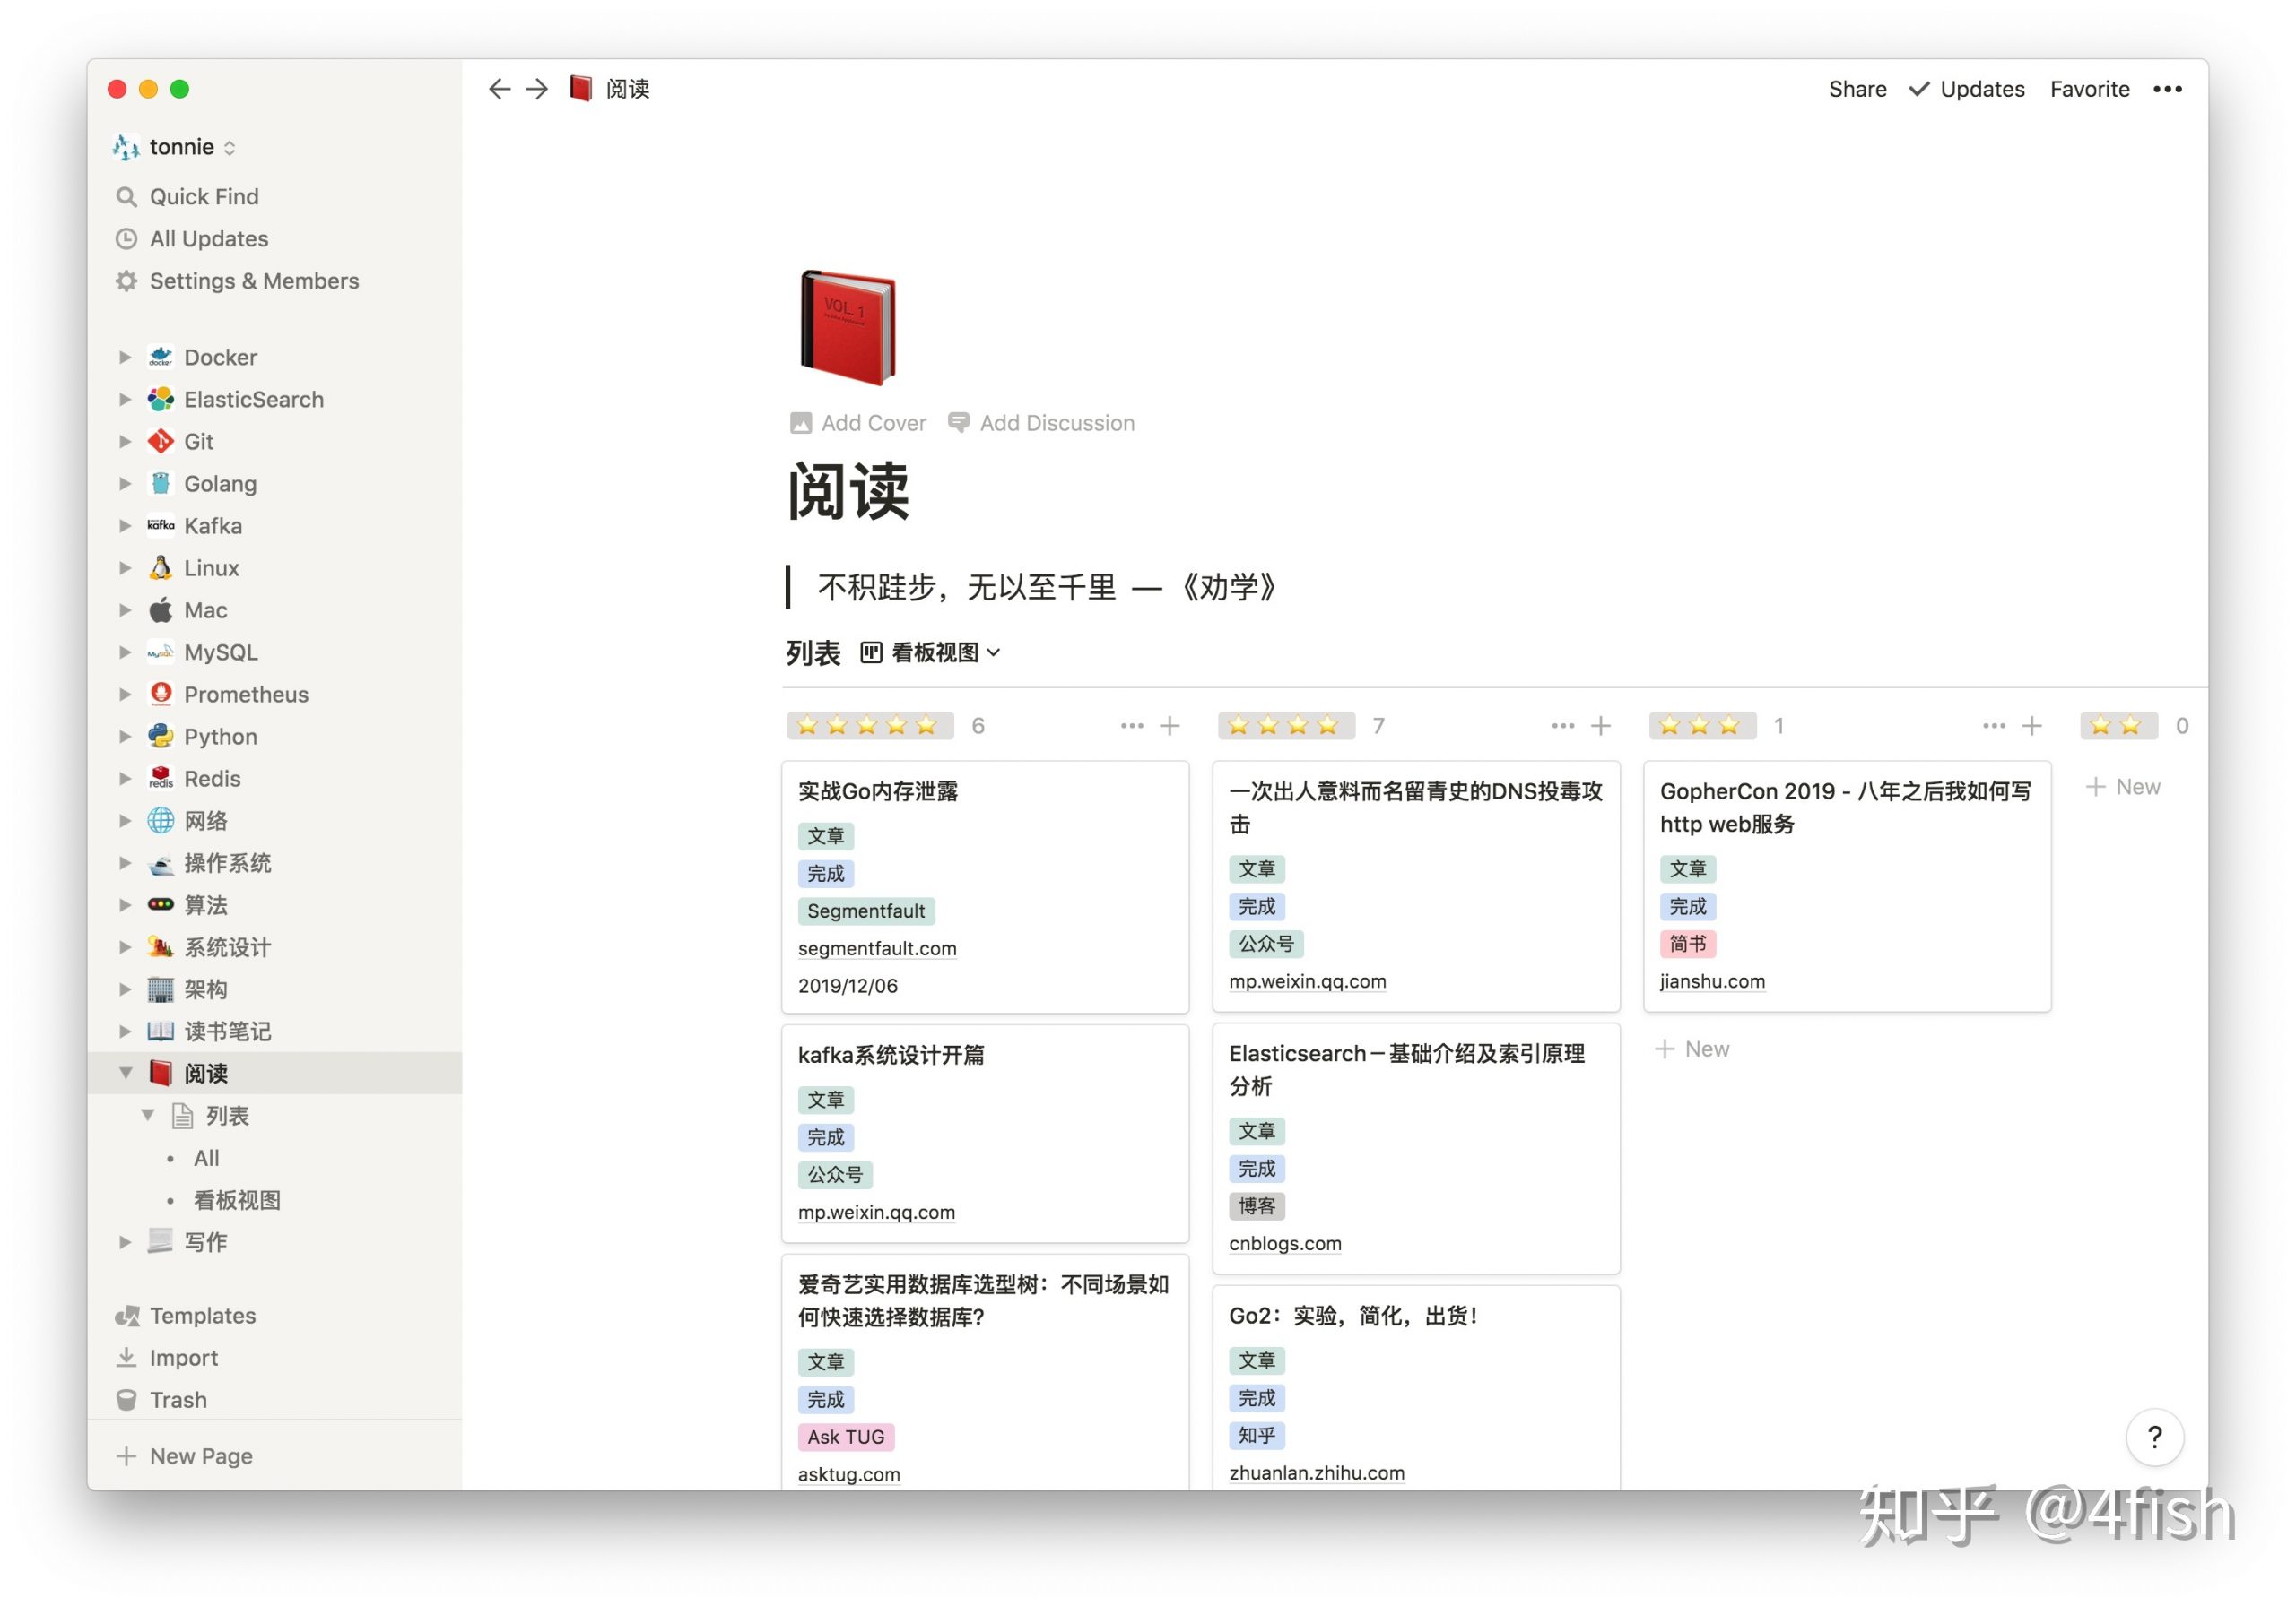Open Settings & Members
This screenshot has height=1606, width=2296.
(x=253, y=281)
